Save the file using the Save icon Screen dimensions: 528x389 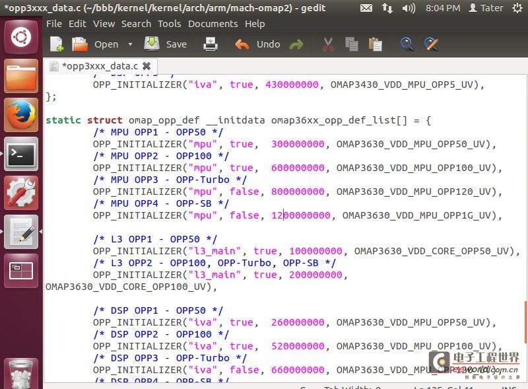(152, 44)
